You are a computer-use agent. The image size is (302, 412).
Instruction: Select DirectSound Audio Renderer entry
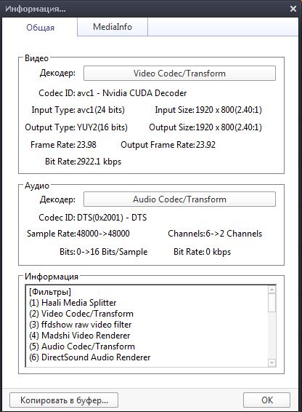(x=90, y=357)
